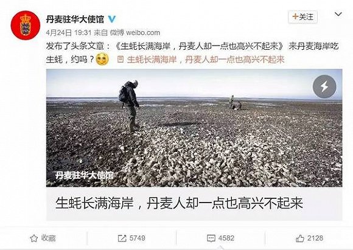This screenshot has width=353, height=250.
Task: Click the blue verified badge icon
Action: point(112,19)
